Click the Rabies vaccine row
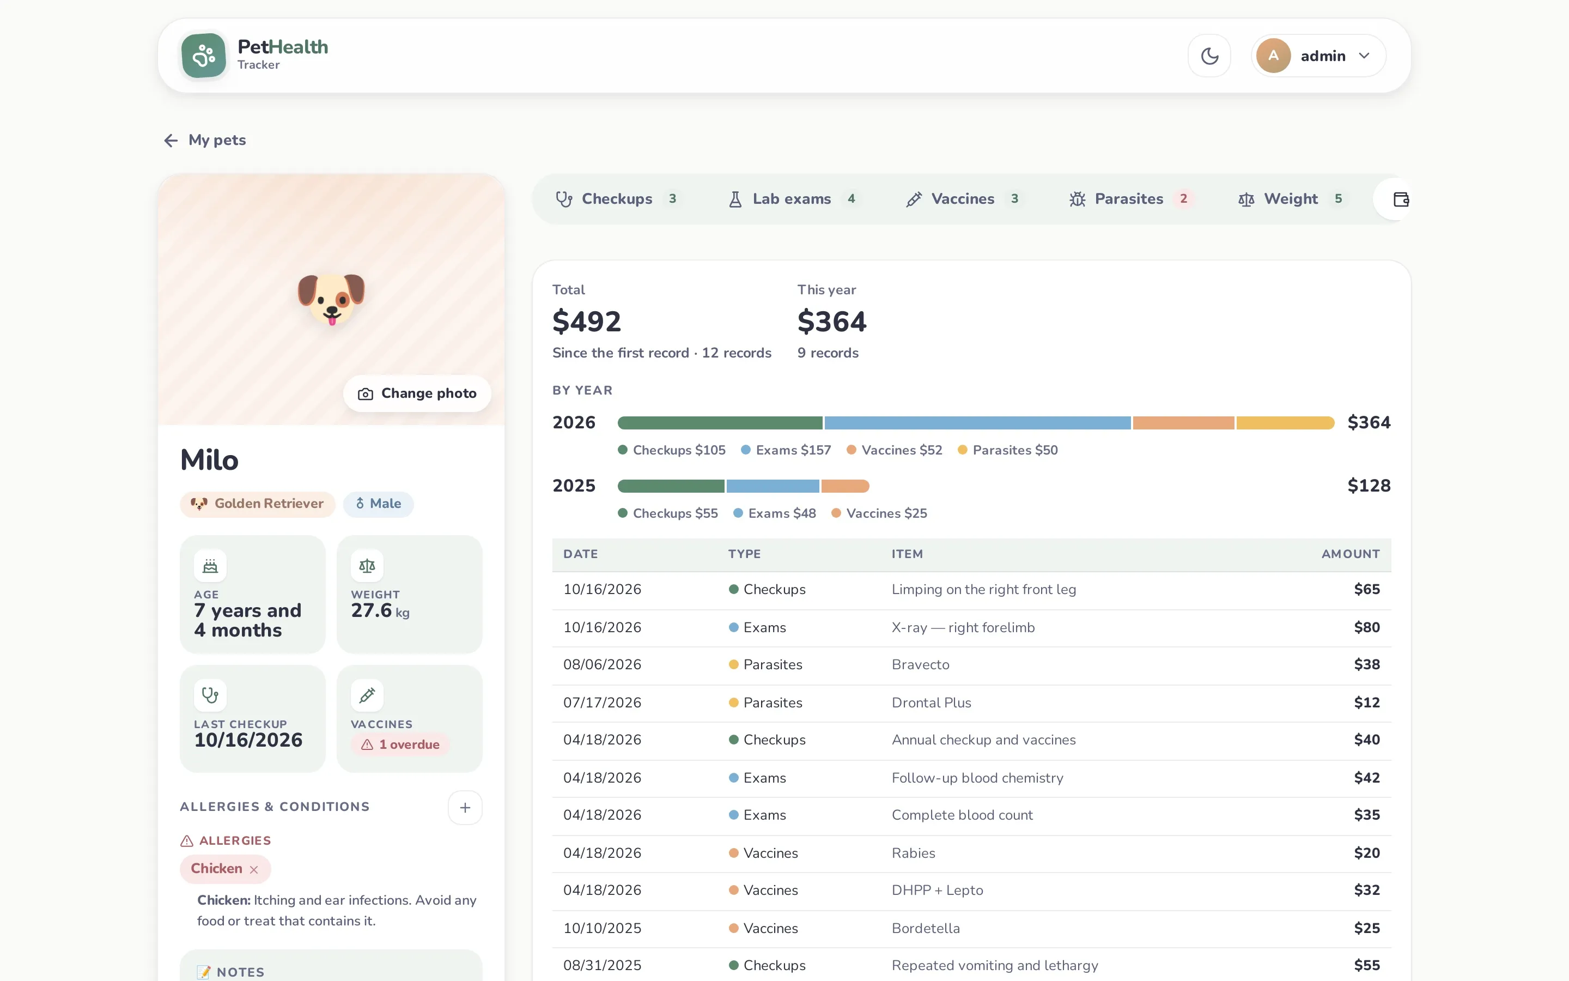 pos(971,853)
